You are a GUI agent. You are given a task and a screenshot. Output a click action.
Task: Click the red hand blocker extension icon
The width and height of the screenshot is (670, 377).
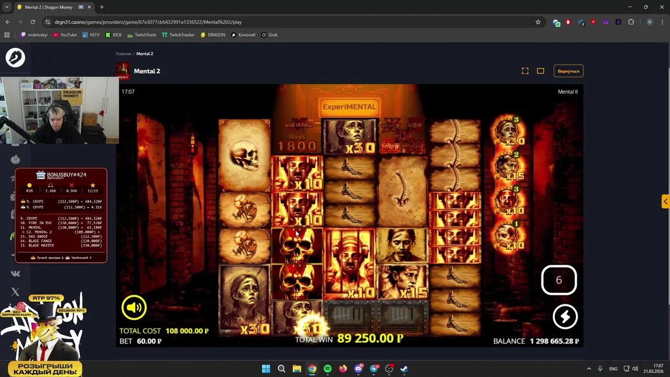coord(568,22)
